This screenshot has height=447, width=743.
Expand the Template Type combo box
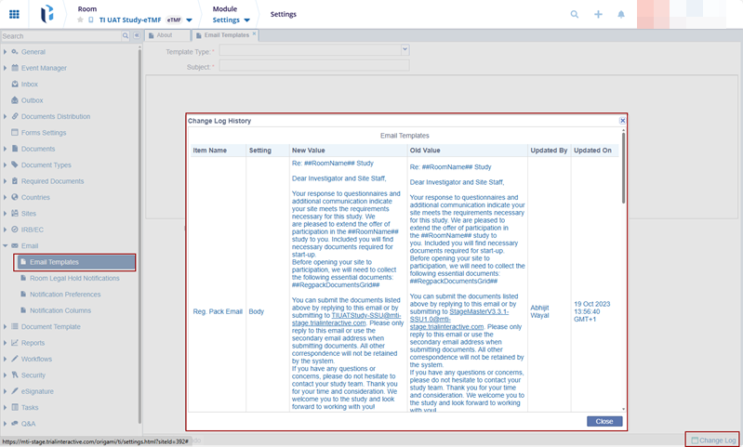pyautogui.click(x=405, y=49)
